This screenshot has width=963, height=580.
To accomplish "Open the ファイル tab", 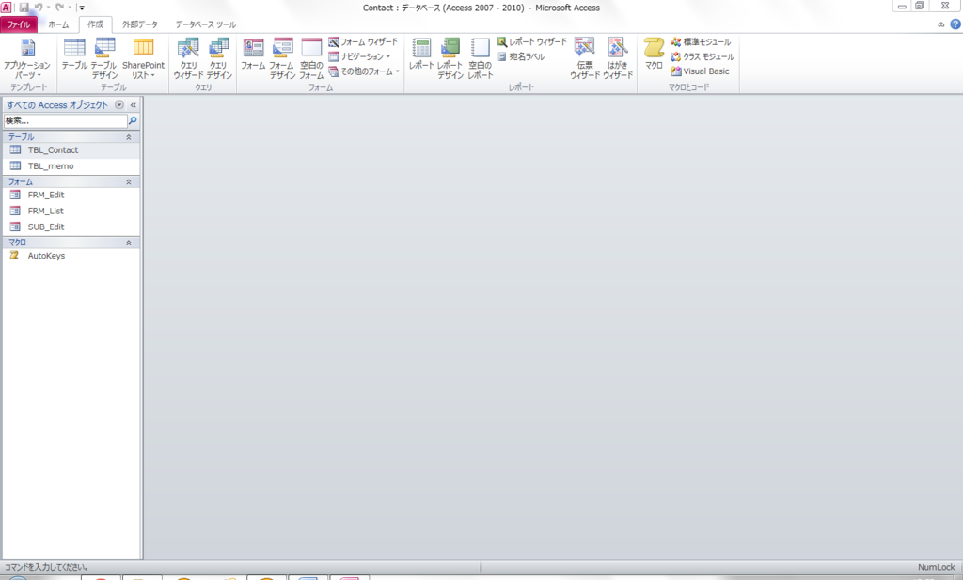I will (x=19, y=24).
